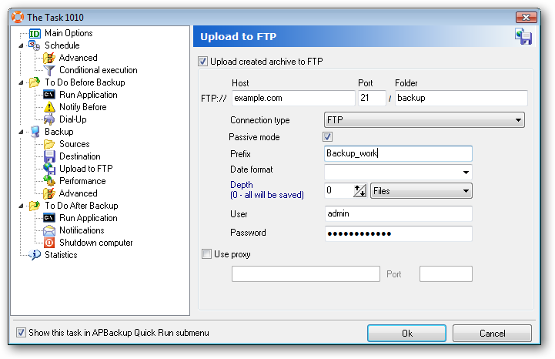Click the Cancel button

click(492, 333)
